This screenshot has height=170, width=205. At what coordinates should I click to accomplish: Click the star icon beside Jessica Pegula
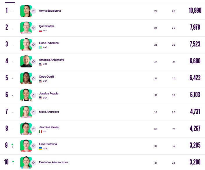(33, 95)
